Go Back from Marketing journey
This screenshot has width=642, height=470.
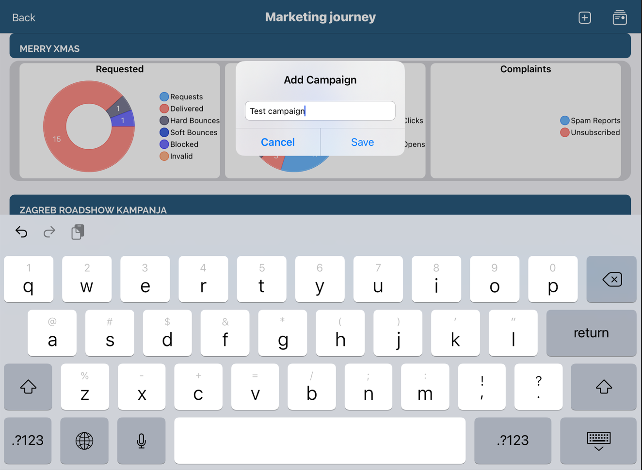pos(23,17)
